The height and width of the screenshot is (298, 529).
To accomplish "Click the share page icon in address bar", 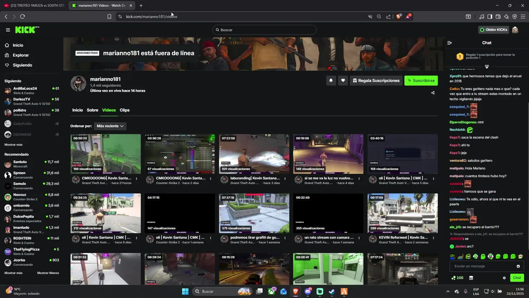I will pos(388,17).
